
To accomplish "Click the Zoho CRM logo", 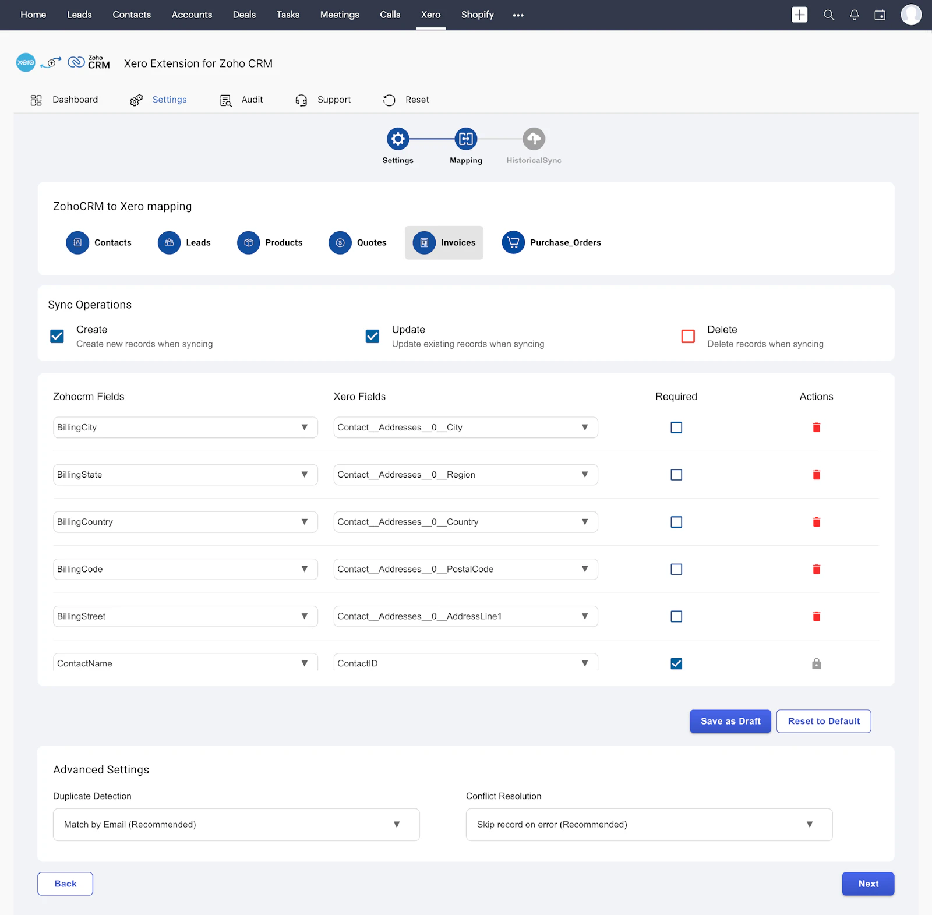I will coord(89,62).
